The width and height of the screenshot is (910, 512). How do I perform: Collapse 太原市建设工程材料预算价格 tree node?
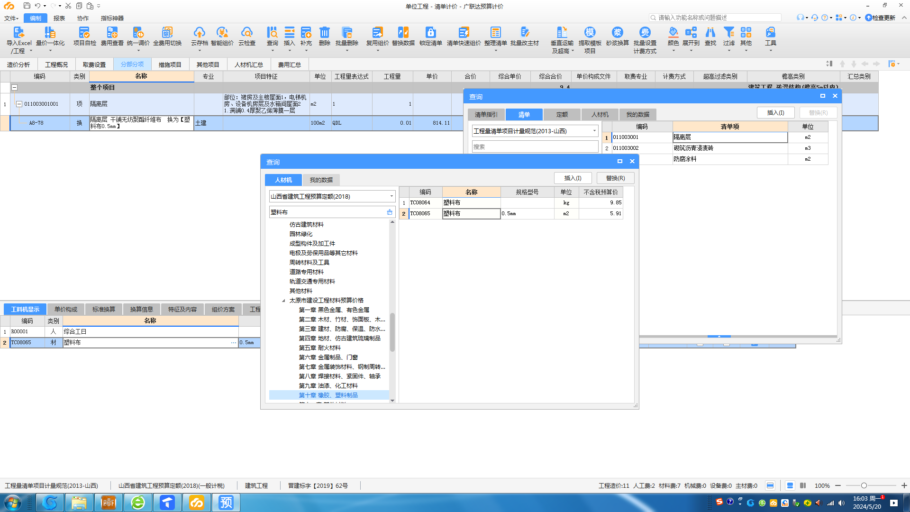click(283, 301)
